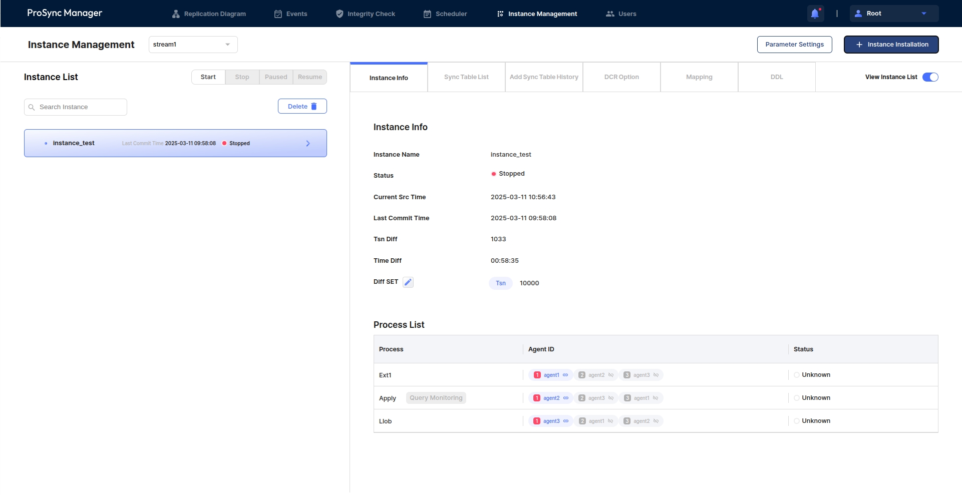The width and height of the screenshot is (962, 495).
Task: Click the Diff SET edit pencil icon
Action: pos(408,282)
